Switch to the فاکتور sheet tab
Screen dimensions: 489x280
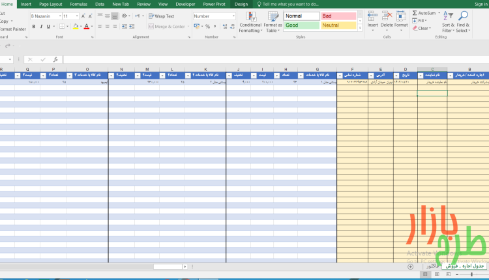click(432, 266)
